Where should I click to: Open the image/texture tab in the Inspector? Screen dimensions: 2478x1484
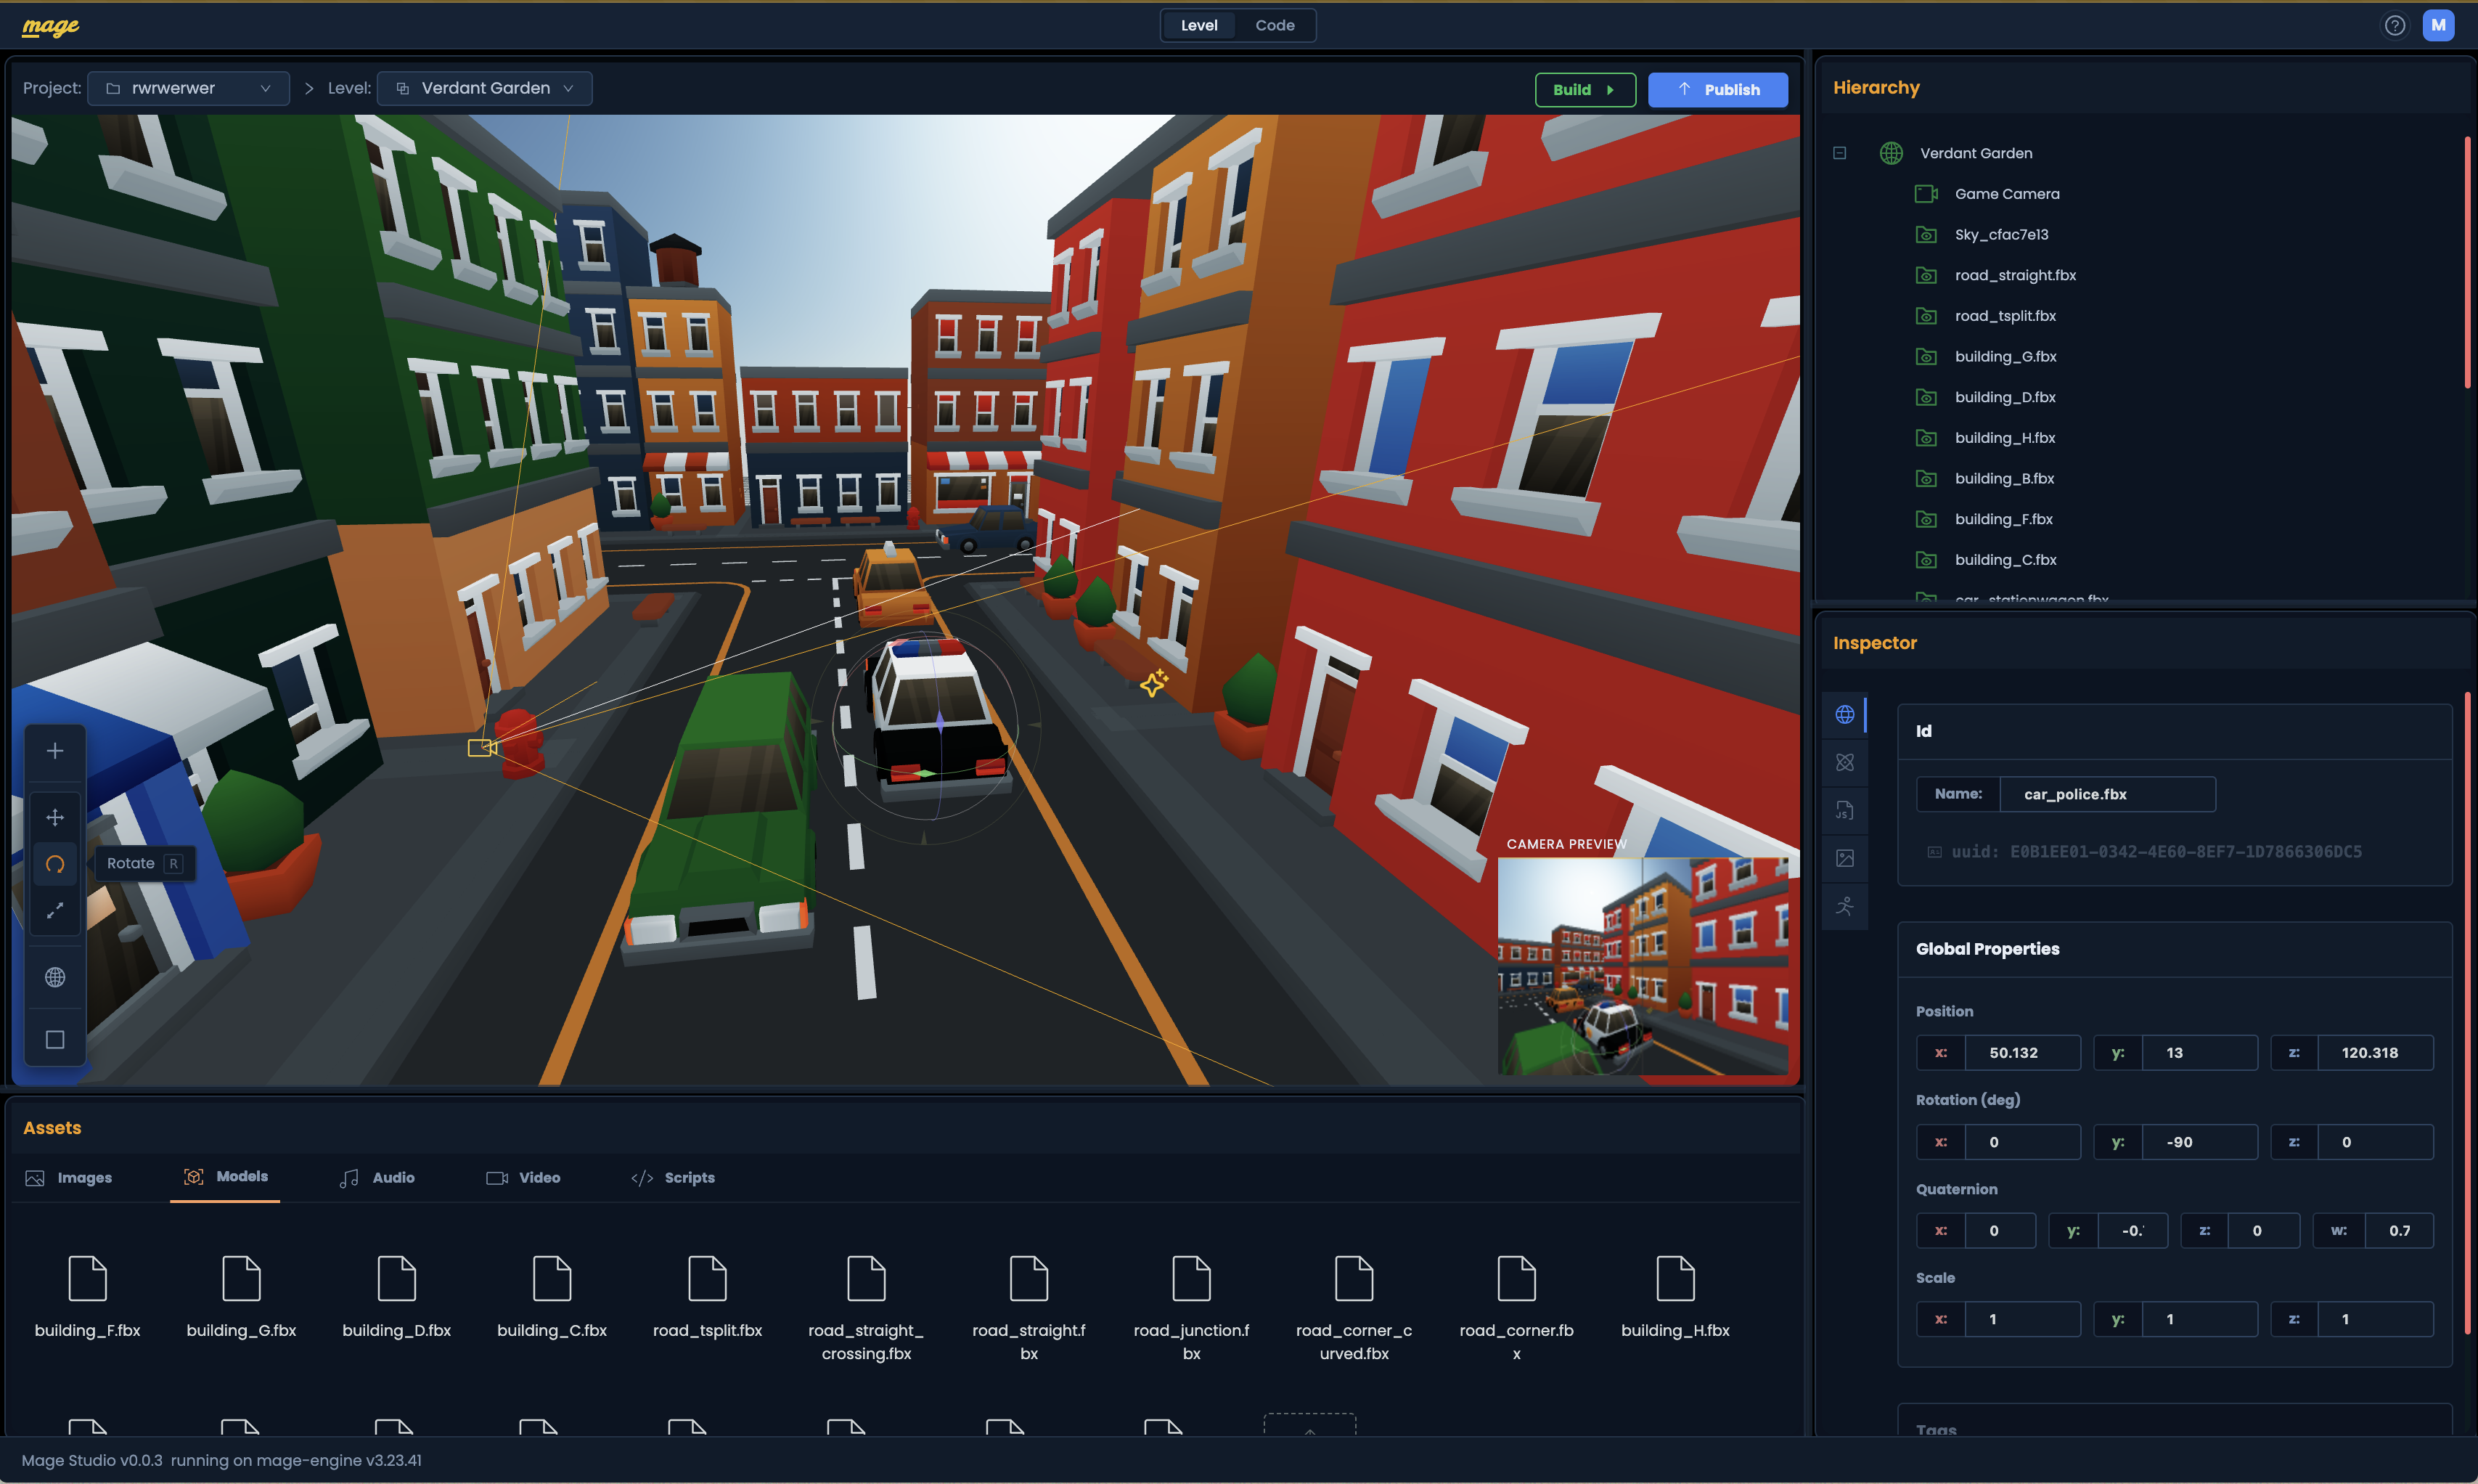point(1844,857)
